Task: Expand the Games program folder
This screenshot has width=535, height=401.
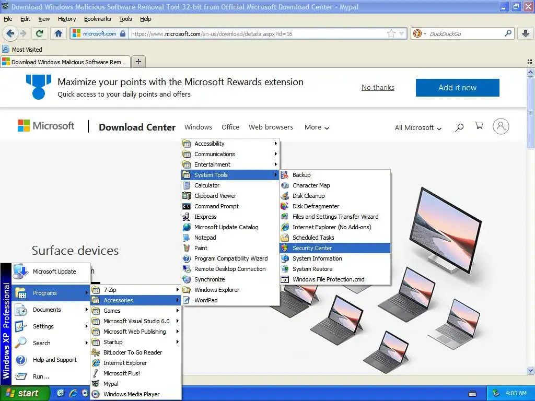Action: click(x=136, y=311)
